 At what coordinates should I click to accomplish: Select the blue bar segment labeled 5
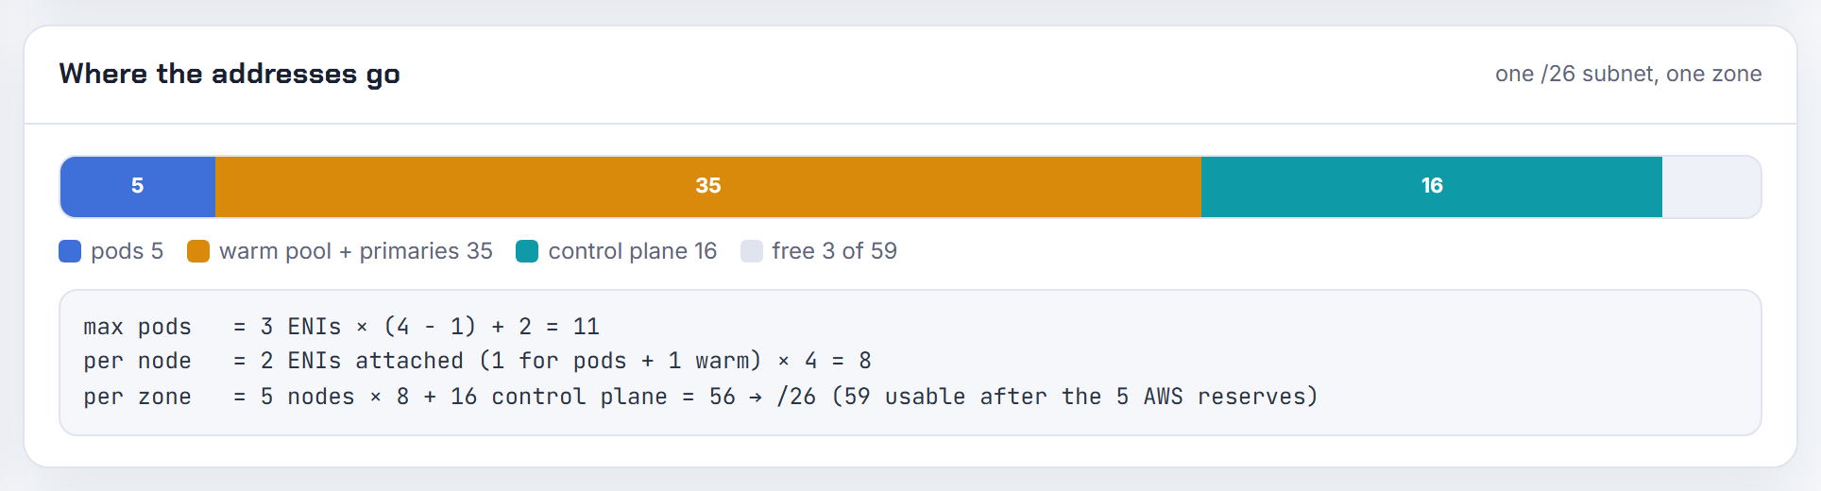[x=138, y=187]
